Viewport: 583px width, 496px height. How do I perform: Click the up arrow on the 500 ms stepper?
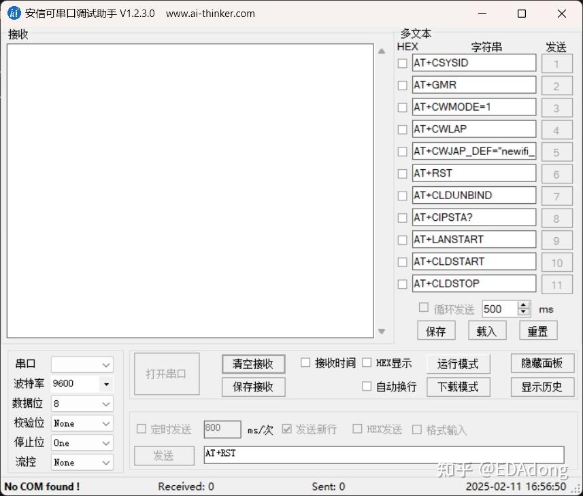523,305
